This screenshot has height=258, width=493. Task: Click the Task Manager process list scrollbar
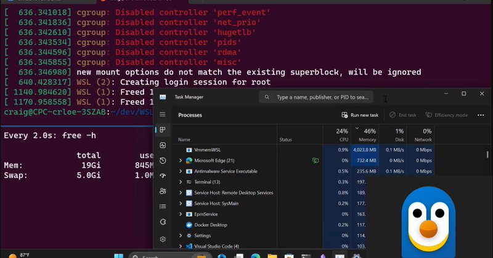pos(487,155)
